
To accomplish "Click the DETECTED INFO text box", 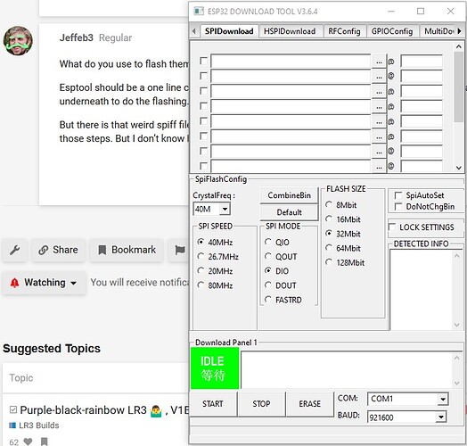I will [422, 290].
